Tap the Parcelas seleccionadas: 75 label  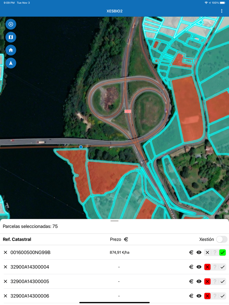tap(30, 226)
